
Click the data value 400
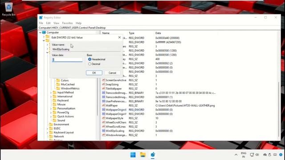tap(157, 59)
